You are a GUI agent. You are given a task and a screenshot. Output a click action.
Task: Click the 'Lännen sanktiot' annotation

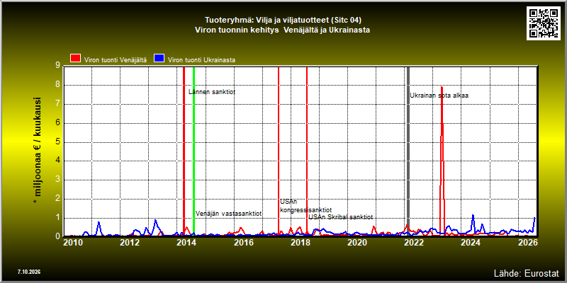tap(212, 92)
